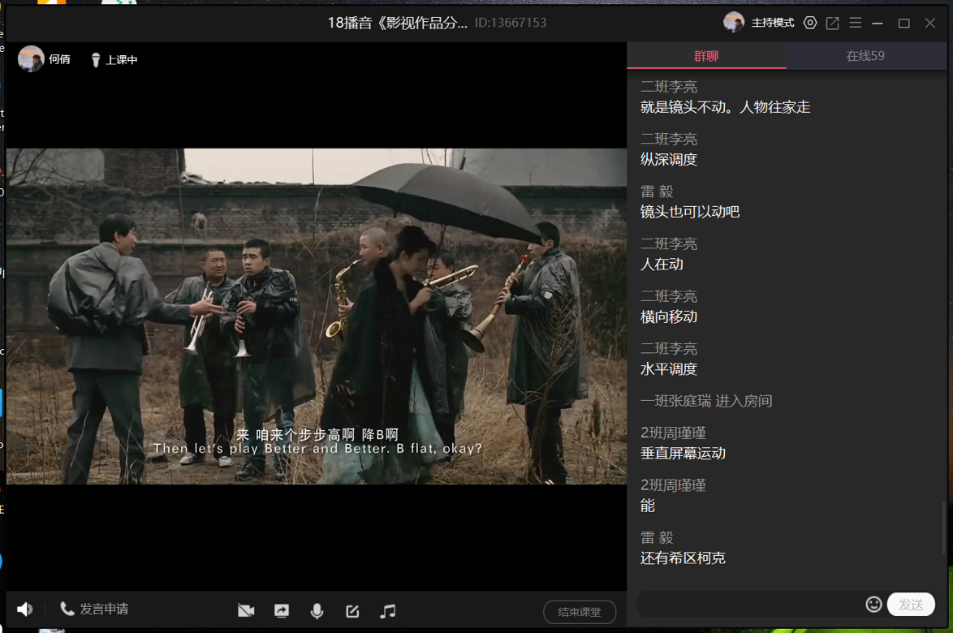Click the music note icon
This screenshot has width=953, height=633.
[388, 610]
